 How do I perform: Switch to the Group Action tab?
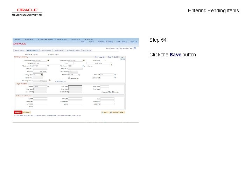(x=87, y=50)
